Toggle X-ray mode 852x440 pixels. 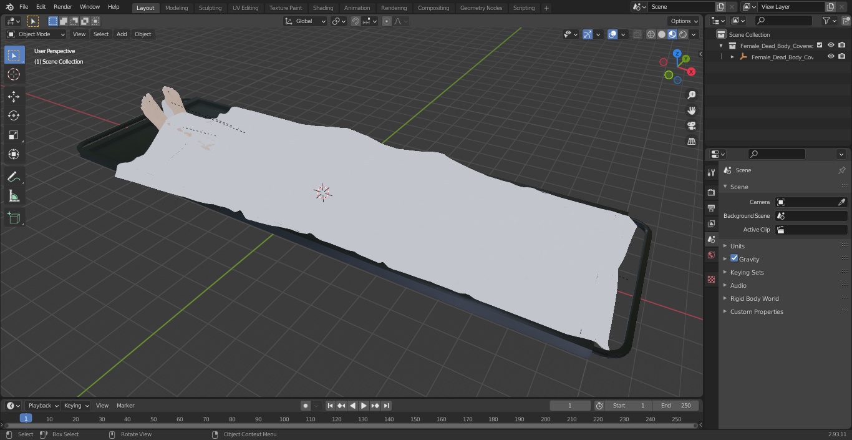(x=637, y=34)
